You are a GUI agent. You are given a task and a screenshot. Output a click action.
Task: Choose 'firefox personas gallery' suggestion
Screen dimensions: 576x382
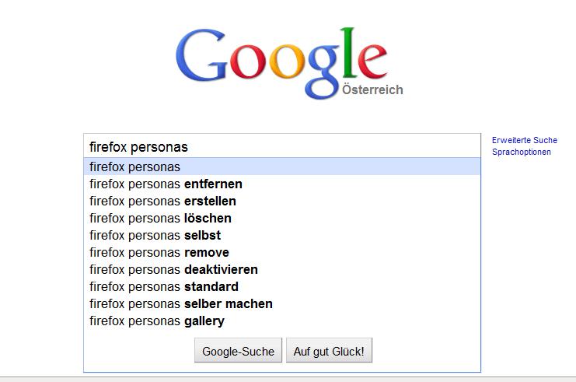pyautogui.click(x=156, y=321)
